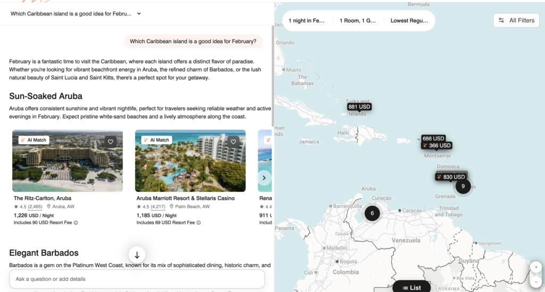
Task: Click the Sun-Soaked Aruba heading
Action: point(46,96)
